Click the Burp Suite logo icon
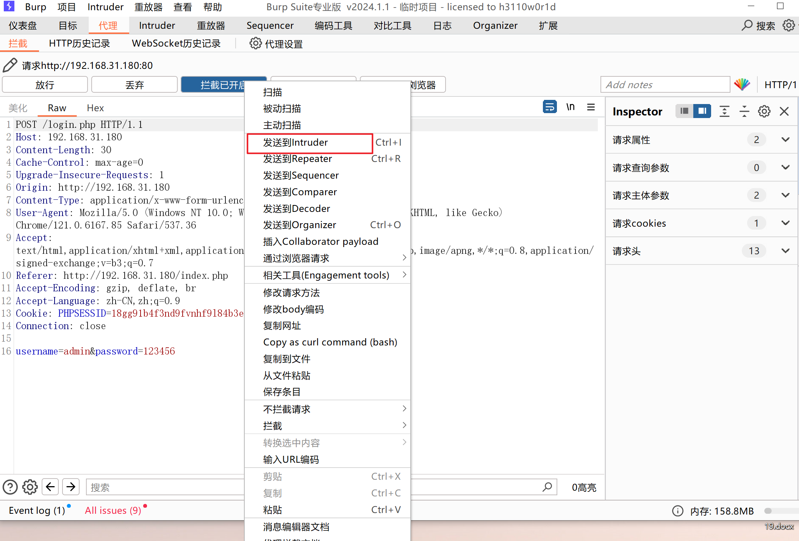This screenshot has width=799, height=541. (x=9, y=6)
